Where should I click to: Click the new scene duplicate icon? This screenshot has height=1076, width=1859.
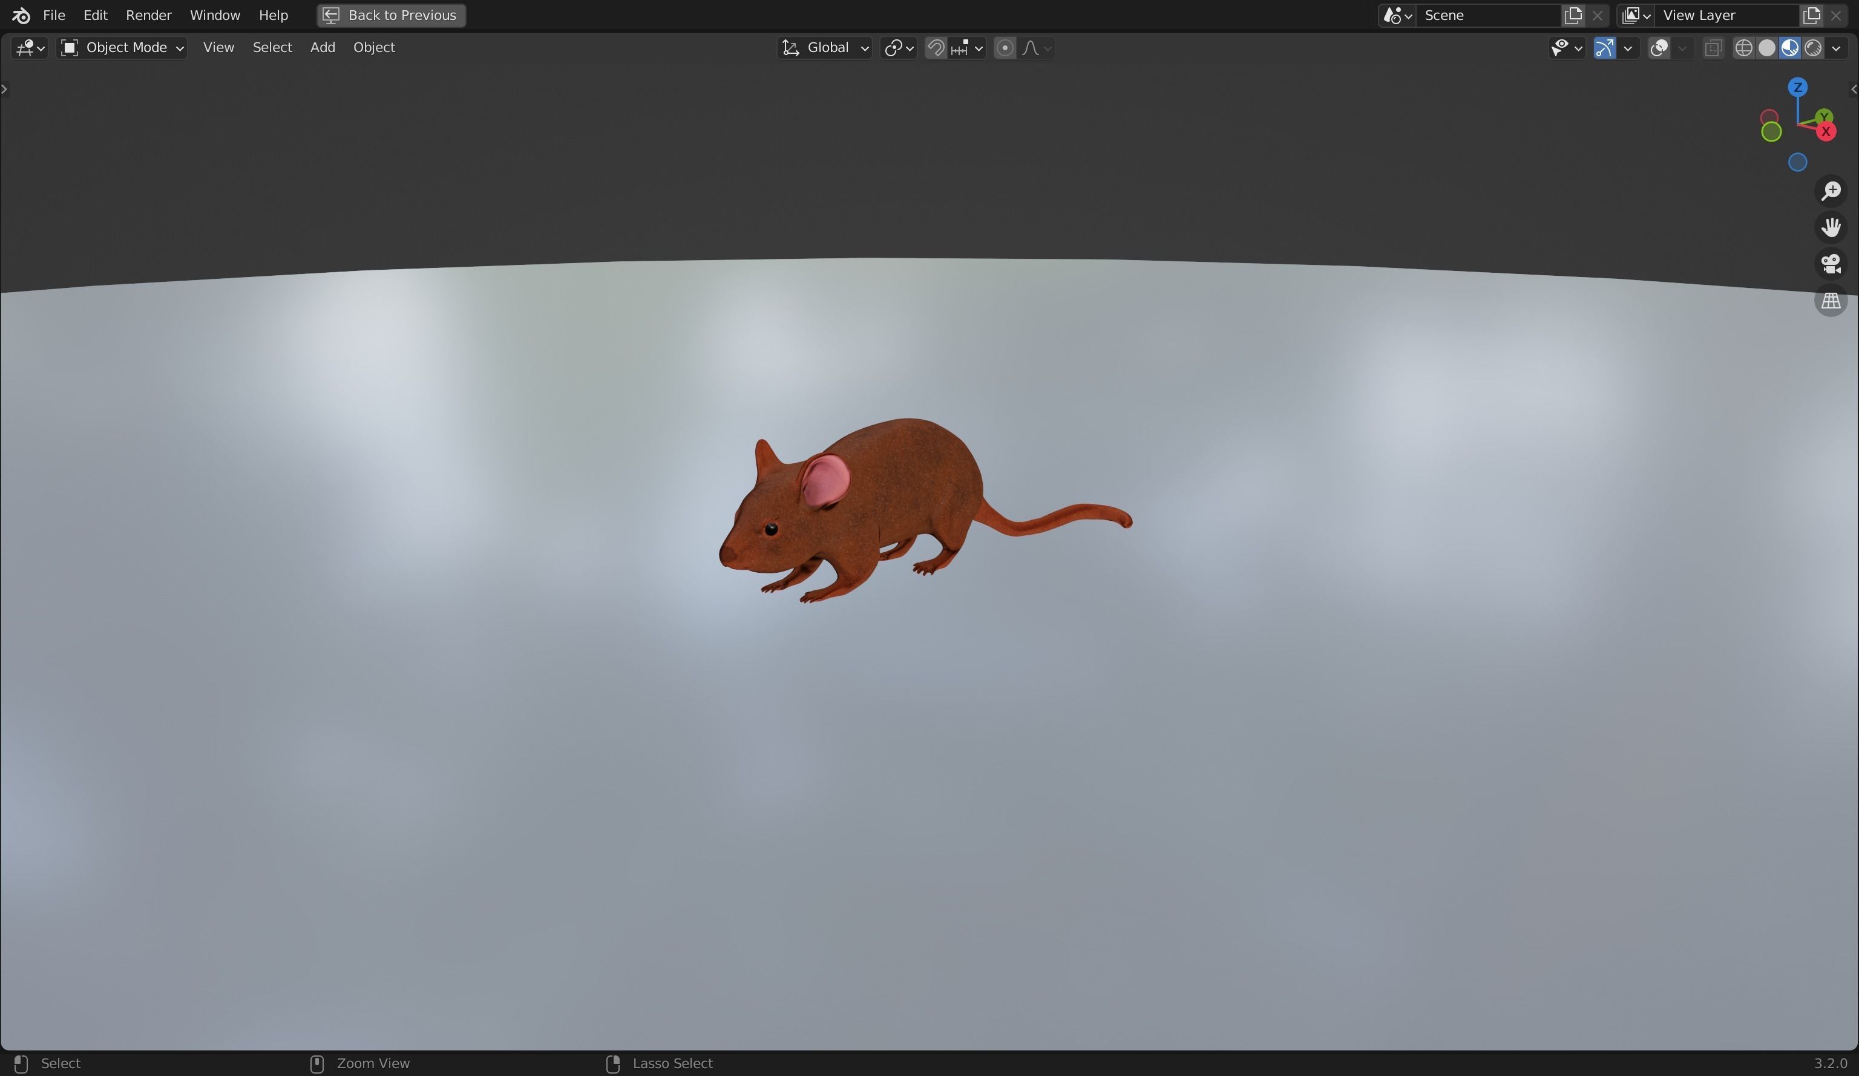click(1573, 16)
